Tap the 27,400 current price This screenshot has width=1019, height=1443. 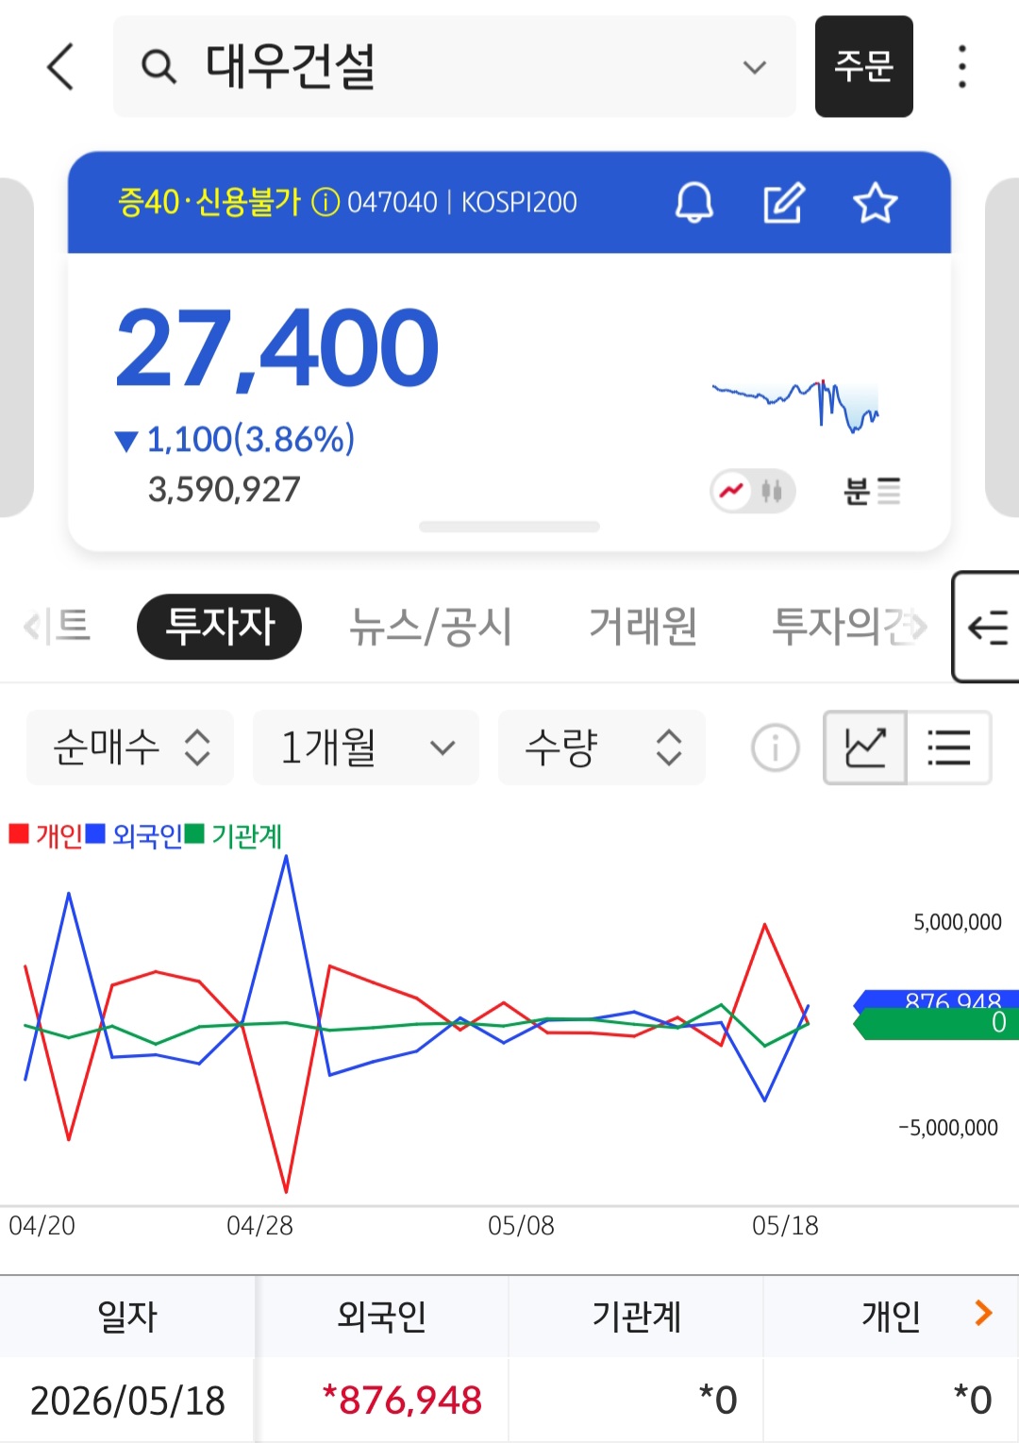(x=277, y=349)
